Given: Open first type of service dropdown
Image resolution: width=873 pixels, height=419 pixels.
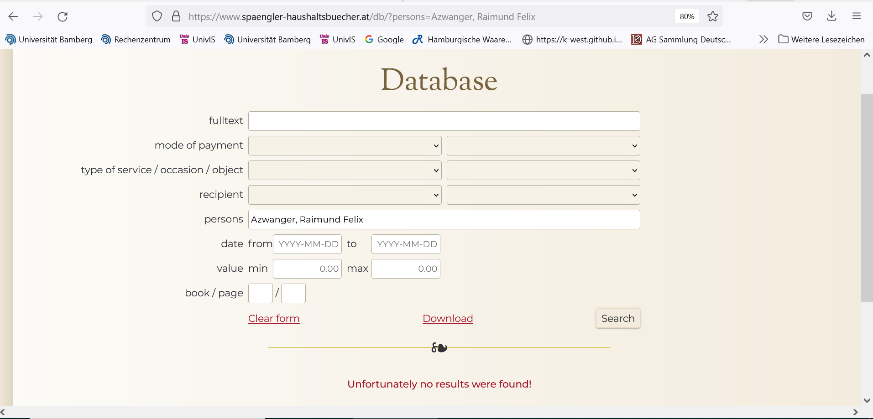Looking at the screenshot, I should pos(345,171).
